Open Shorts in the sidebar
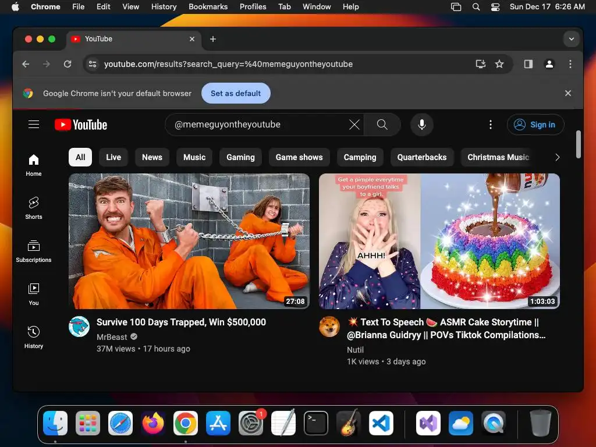This screenshot has width=596, height=447. pos(34,208)
